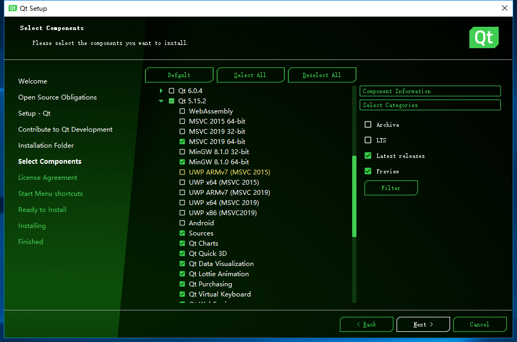Uncheck MinGW 8.1.0 64-bit

tap(182, 162)
